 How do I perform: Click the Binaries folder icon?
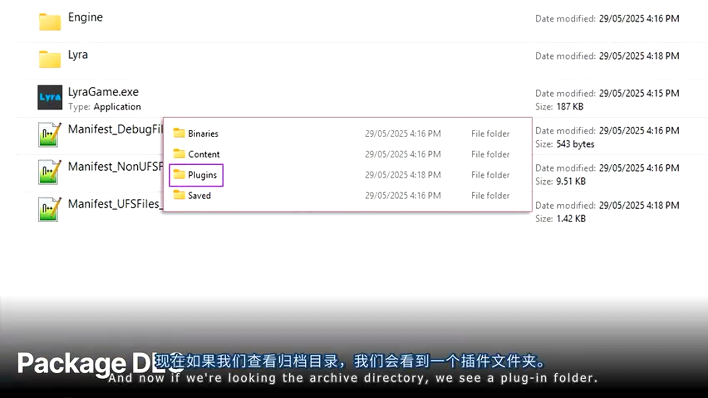pyautogui.click(x=179, y=133)
